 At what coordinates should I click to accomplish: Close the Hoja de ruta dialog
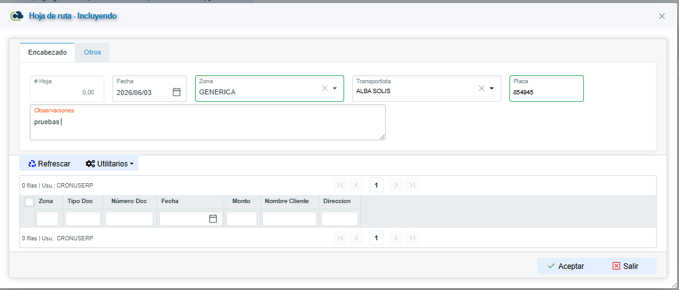[662, 16]
